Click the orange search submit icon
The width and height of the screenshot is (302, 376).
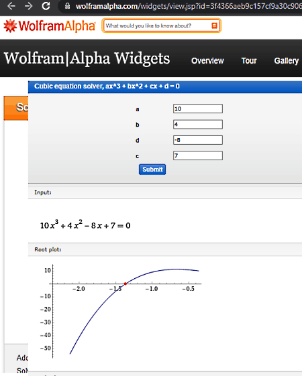[214, 25]
